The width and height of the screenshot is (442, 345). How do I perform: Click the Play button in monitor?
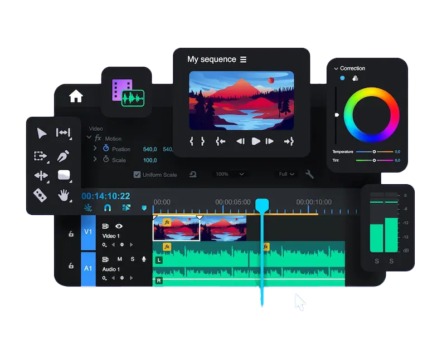(x=255, y=141)
